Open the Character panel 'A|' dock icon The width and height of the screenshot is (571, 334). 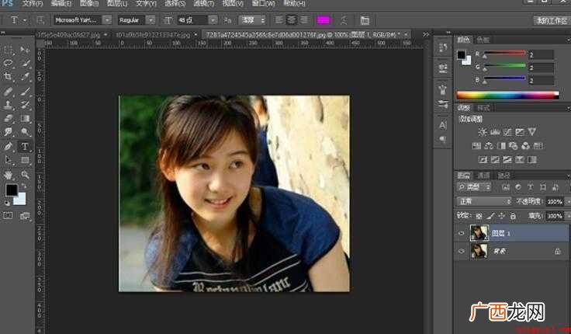coord(443,125)
